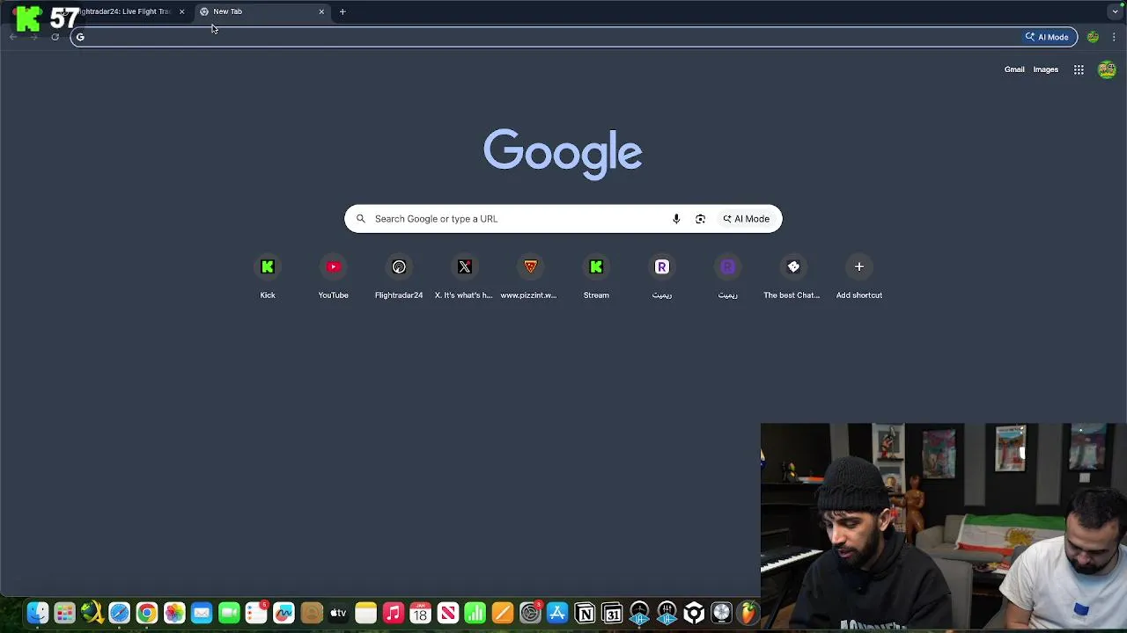This screenshot has width=1127, height=633.
Task: Open FaceTime from the dock
Action: [x=229, y=613]
